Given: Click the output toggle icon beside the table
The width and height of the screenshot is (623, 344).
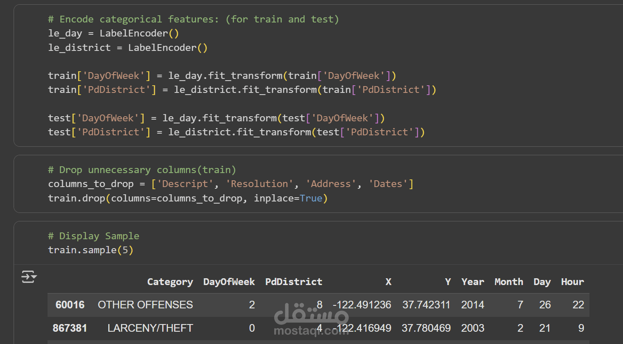Looking at the screenshot, I should 29,277.
